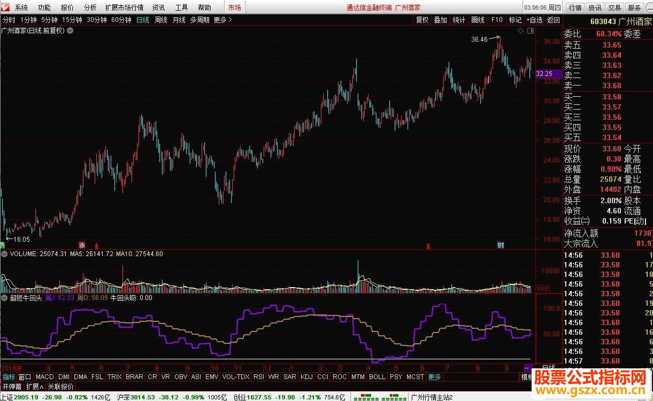Expand the 超短牛回头 indicator dropdown arrow
The height and width of the screenshot is (401, 653).
[x=4, y=298]
